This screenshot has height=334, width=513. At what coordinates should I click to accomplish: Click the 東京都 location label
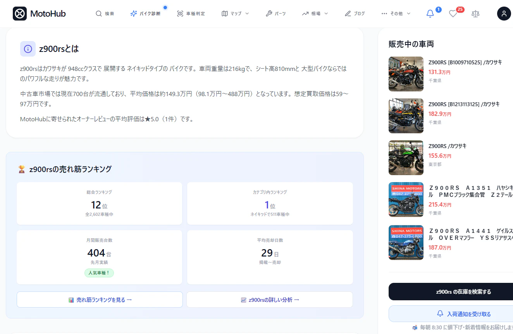point(435,164)
